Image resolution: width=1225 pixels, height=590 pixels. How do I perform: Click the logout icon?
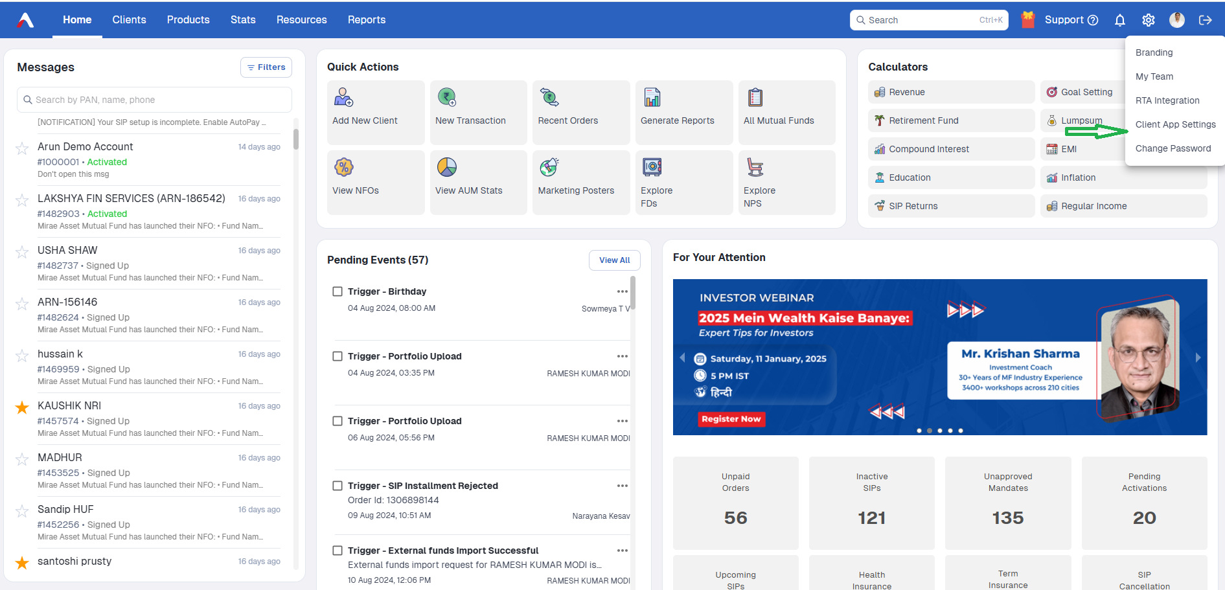(x=1205, y=20)
